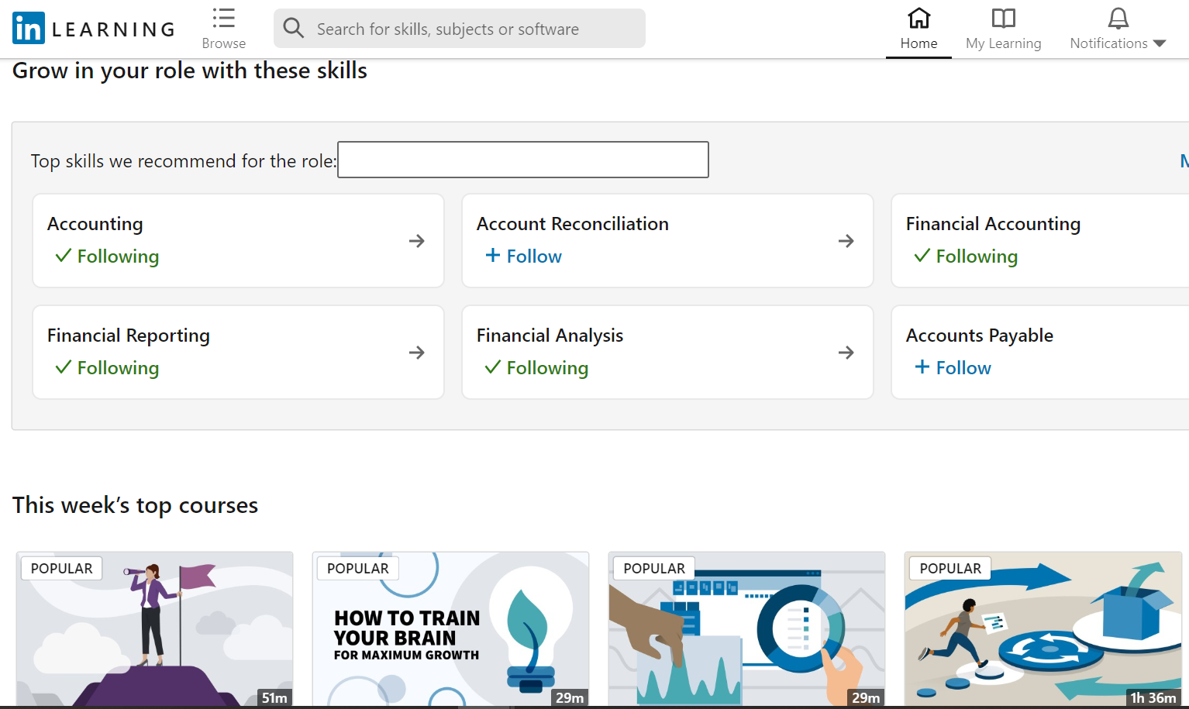Unfollow the Financial Accounting skill
The width and height of the screenshot is (1189, 709).
[965, 256]
